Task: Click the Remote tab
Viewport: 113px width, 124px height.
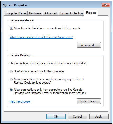Action: (x=91, y=13)
